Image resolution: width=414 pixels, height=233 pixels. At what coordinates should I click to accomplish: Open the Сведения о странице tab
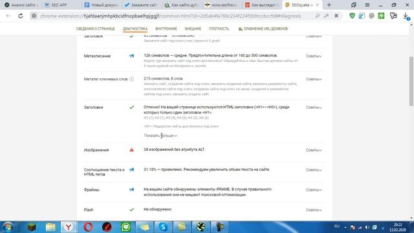(95, 28)
